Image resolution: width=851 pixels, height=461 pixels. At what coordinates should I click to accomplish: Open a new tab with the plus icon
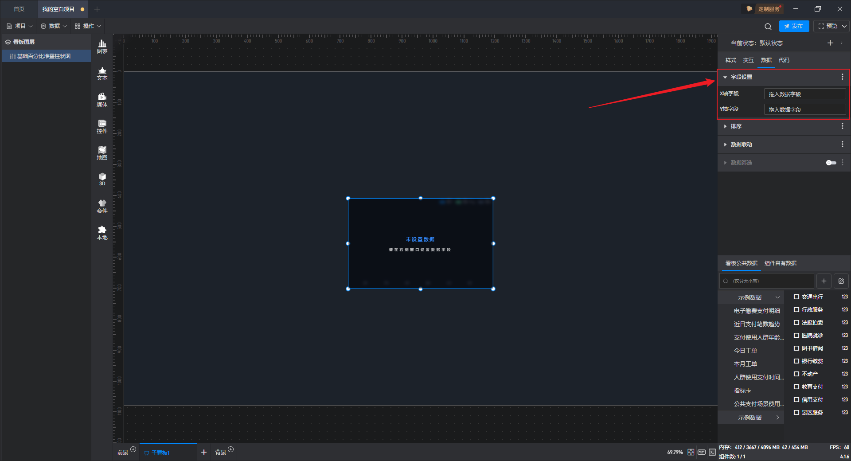pos(97,9)
